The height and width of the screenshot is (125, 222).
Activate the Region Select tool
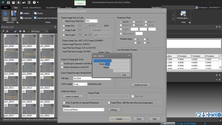pyautogui.click(x=14, y=16)
